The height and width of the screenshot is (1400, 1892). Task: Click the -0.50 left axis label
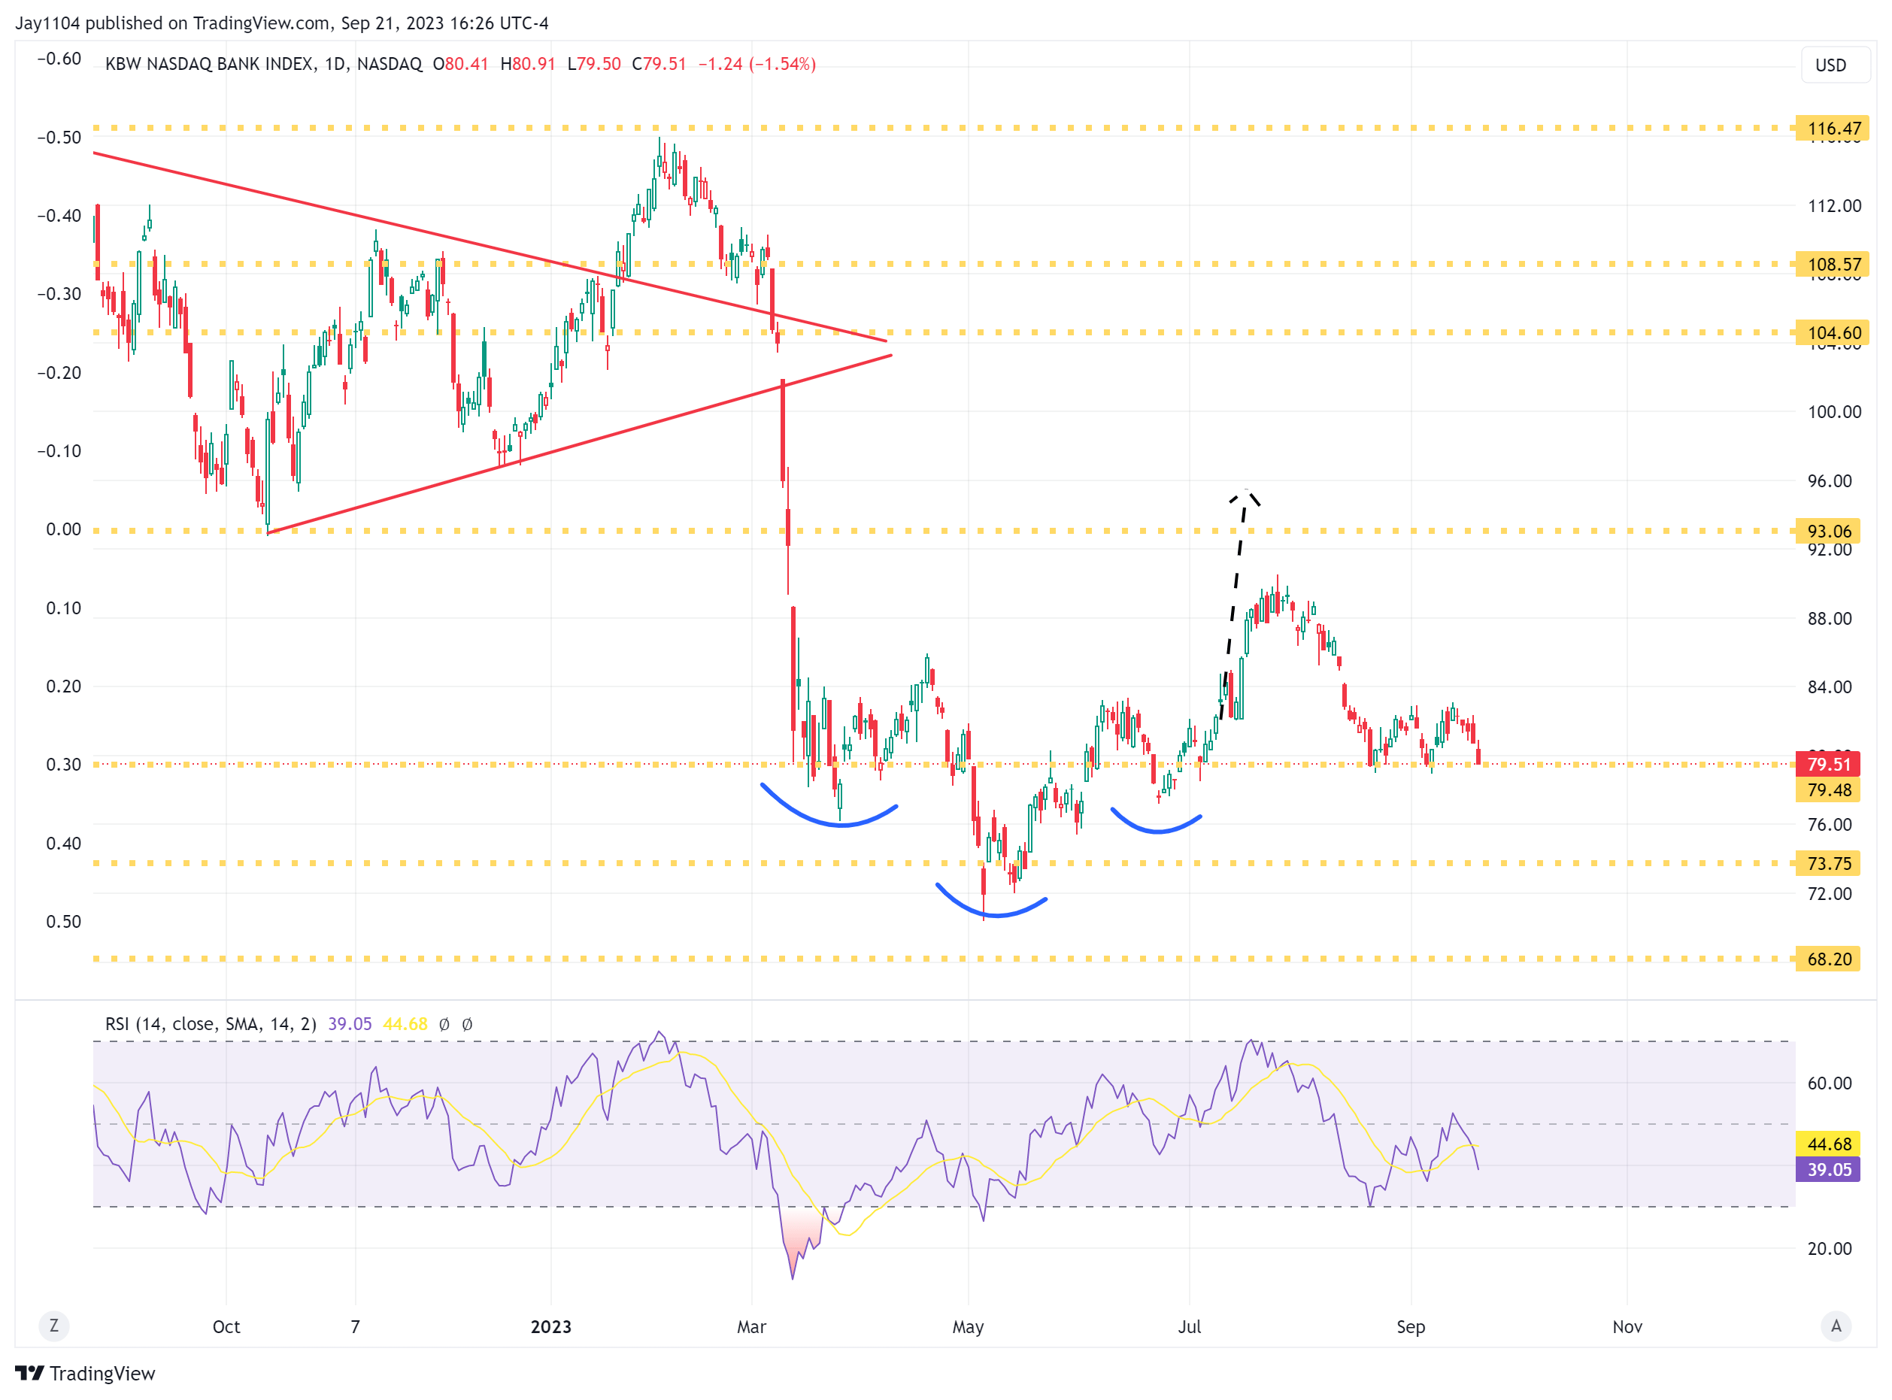coord(59,138)
